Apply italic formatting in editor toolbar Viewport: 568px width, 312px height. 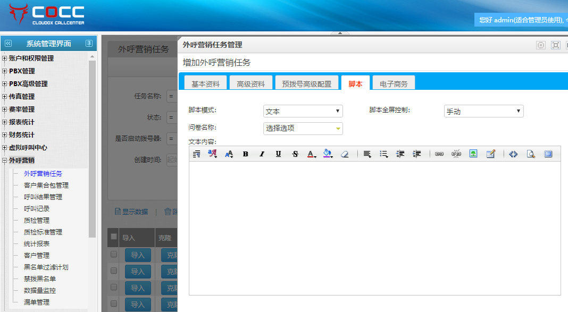pos(262,154)
